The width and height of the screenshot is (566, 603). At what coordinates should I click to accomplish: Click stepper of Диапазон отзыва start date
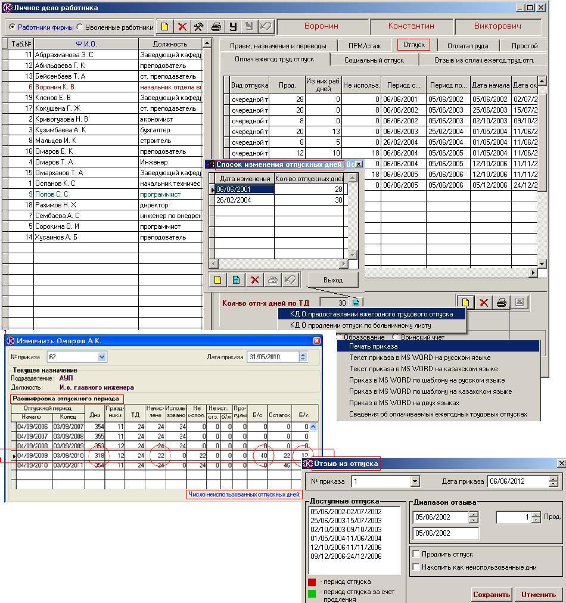pyautogui.click(x=474, y=517)
